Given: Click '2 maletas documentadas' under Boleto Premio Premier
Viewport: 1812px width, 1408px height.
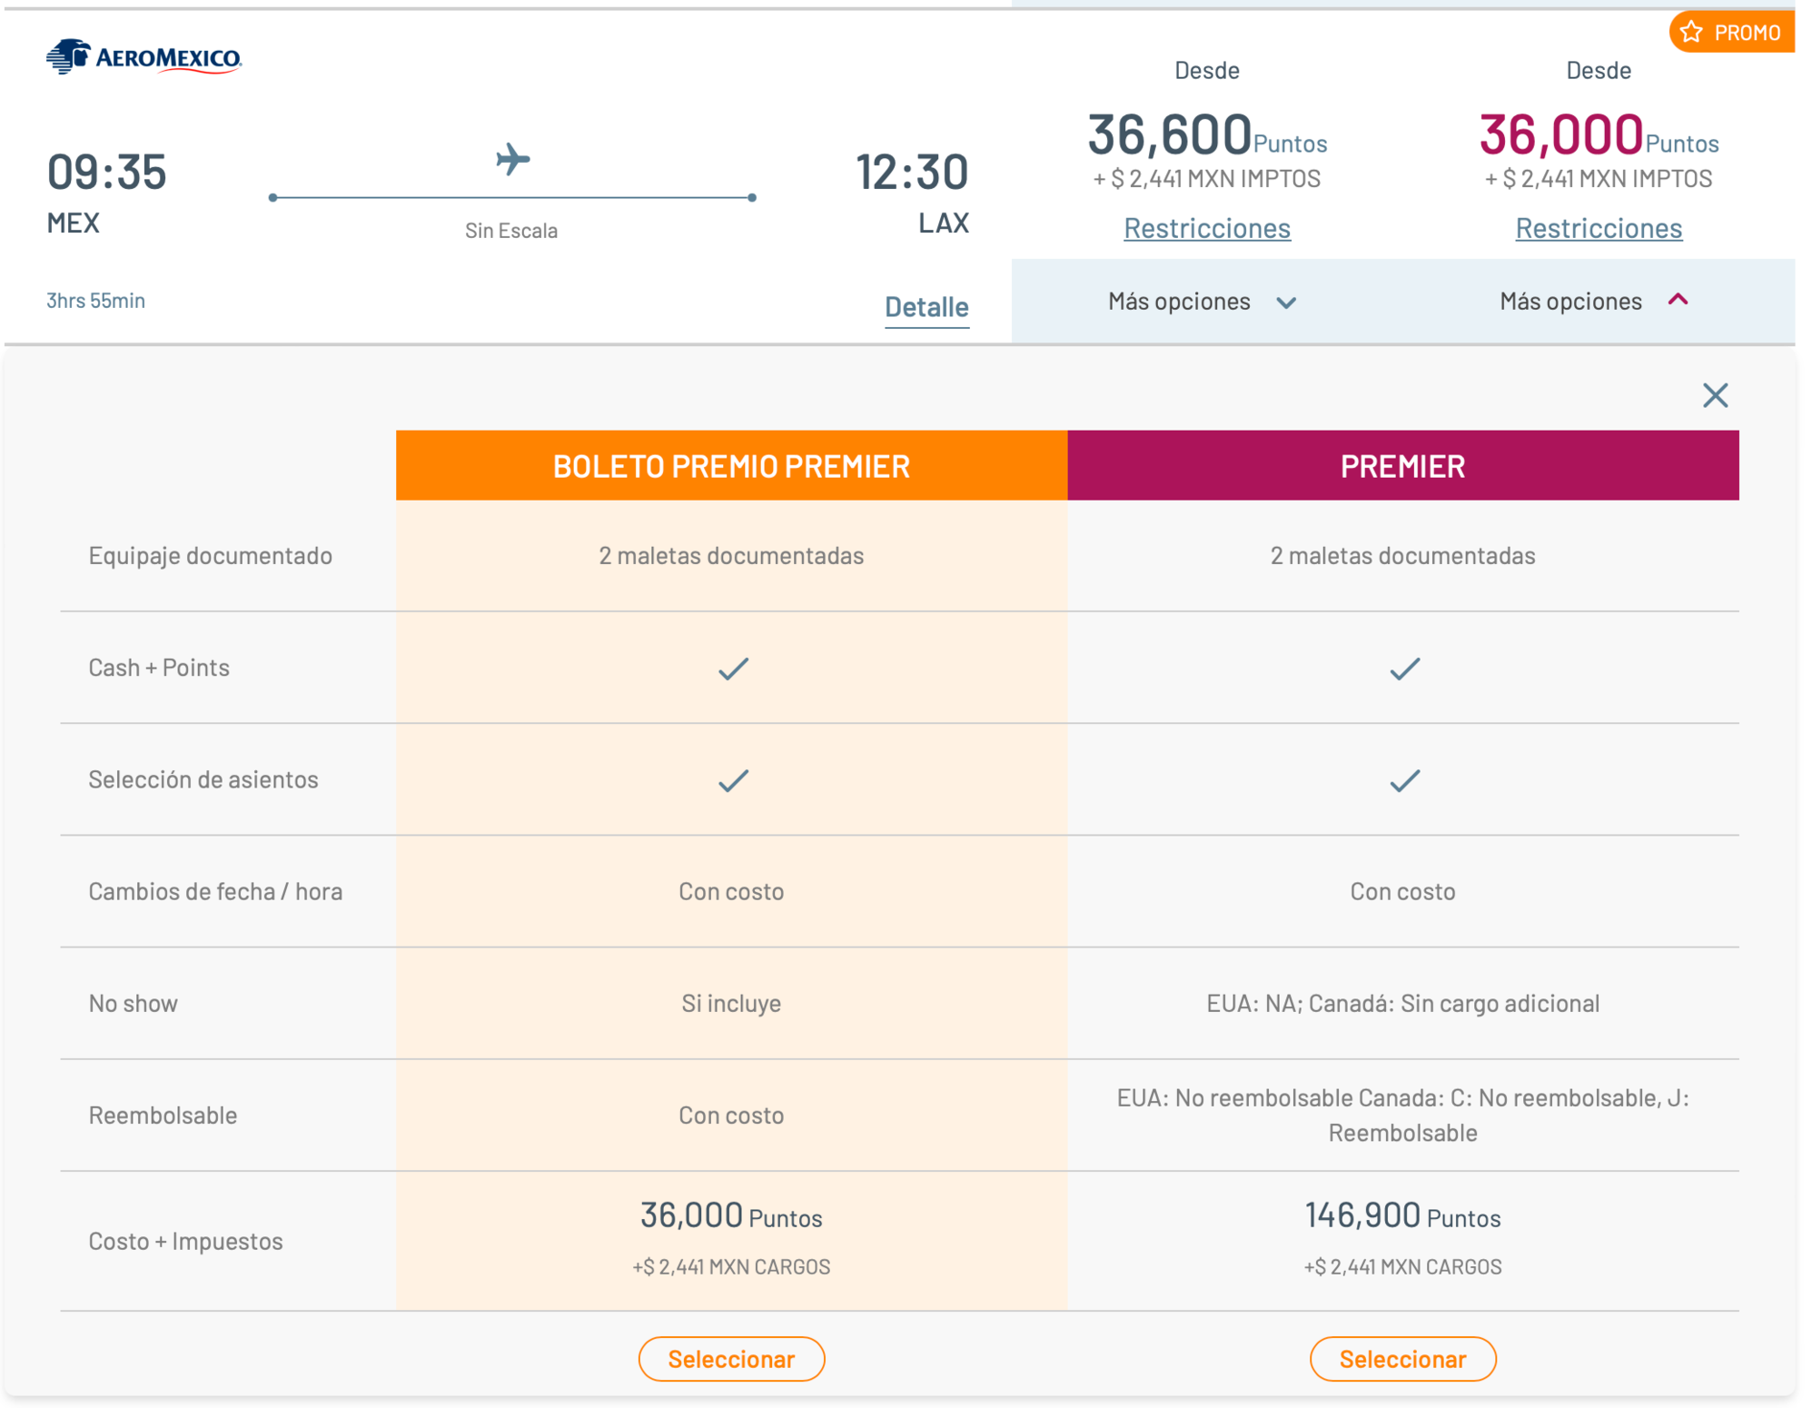Looking at the screenshot, I should click(731, 556).
